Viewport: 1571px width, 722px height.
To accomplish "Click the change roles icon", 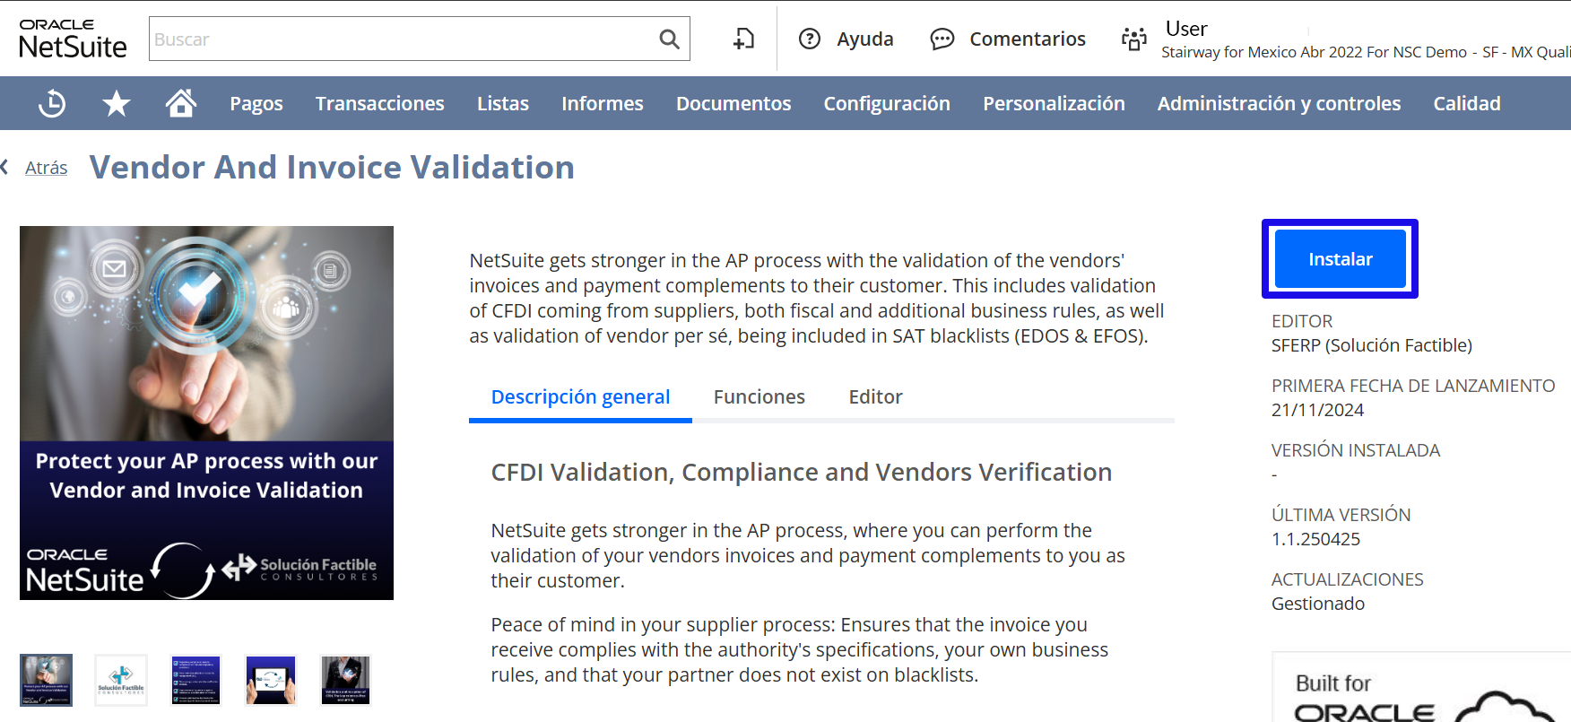I will (x=1134, y=39).
